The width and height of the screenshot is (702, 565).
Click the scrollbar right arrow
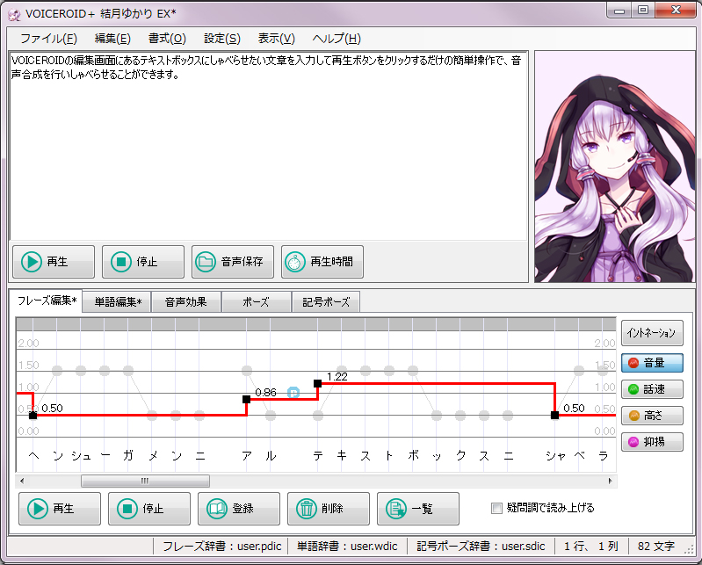[611, 482]
